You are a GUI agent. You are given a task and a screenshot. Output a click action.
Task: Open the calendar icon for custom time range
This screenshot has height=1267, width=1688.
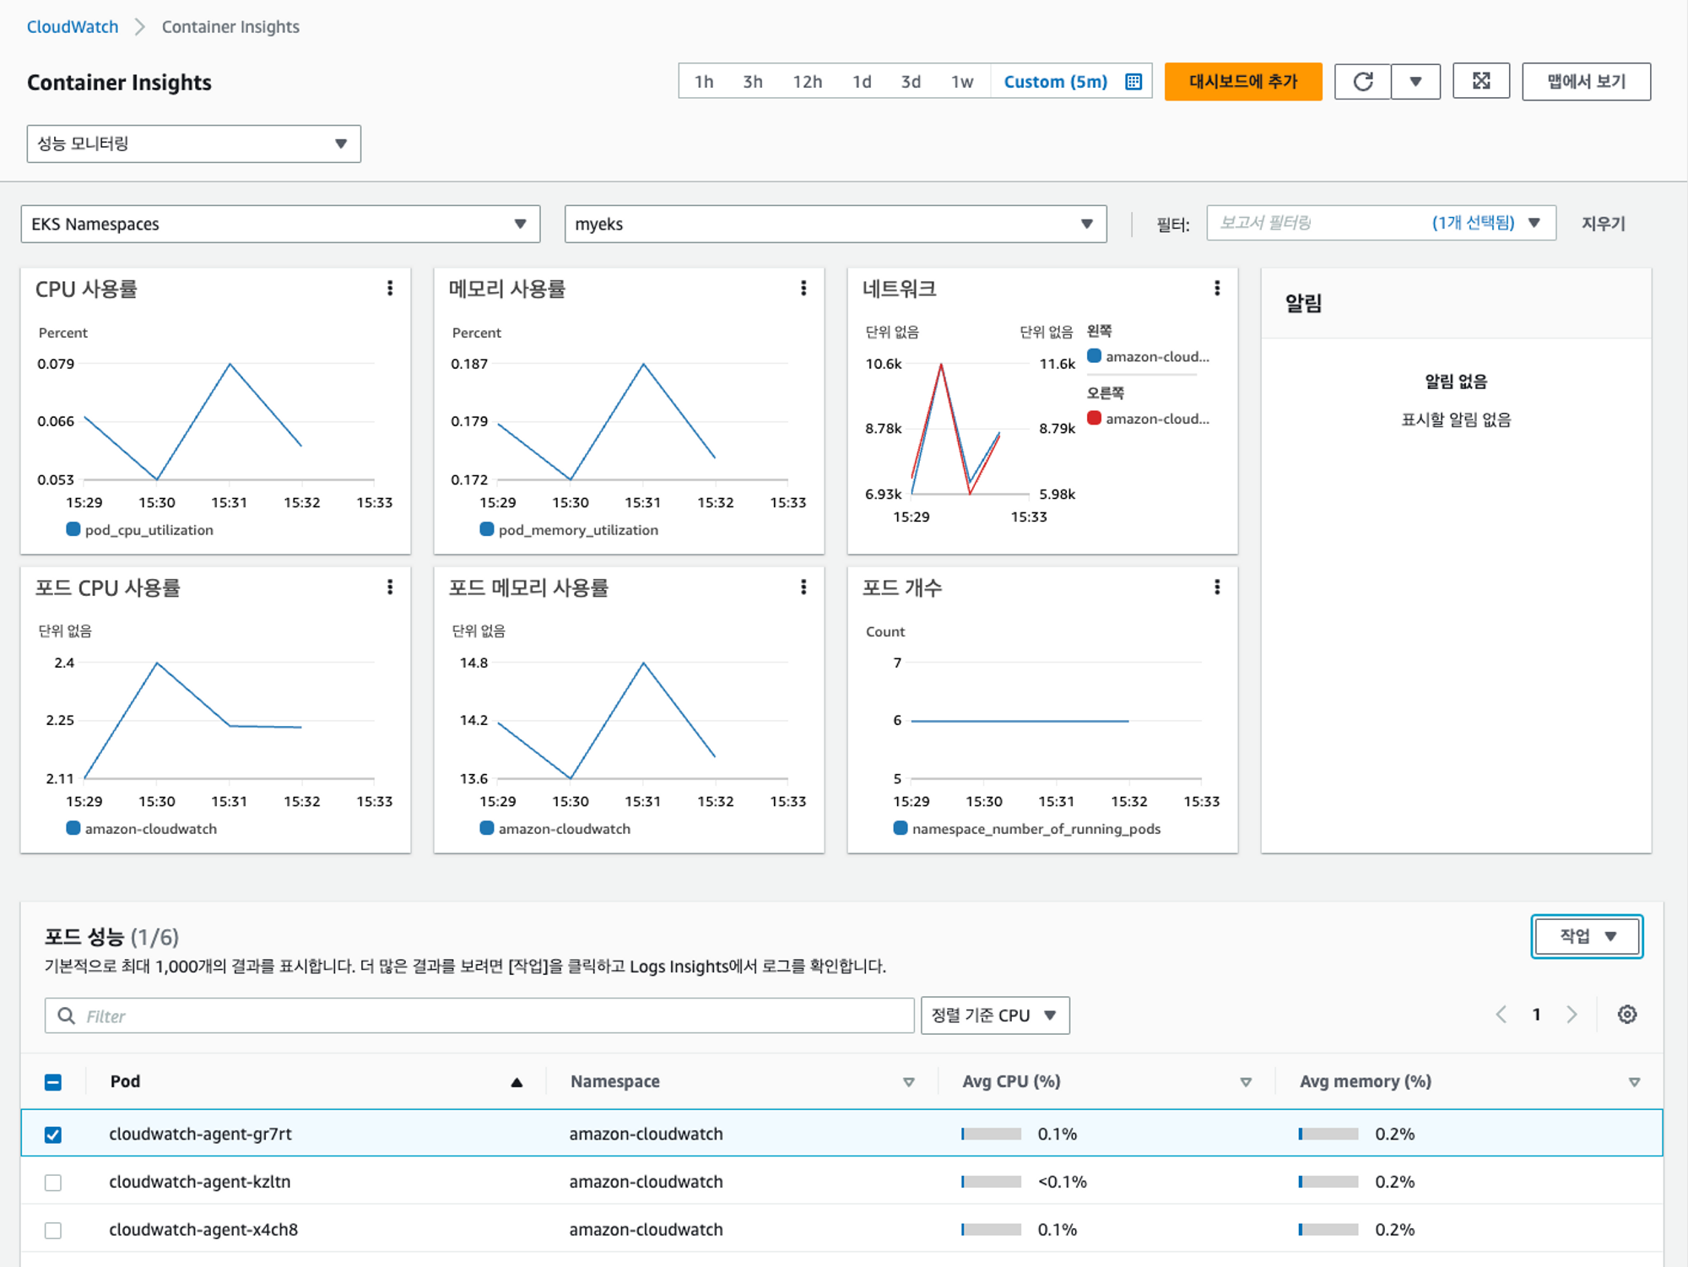(1133, 82)
